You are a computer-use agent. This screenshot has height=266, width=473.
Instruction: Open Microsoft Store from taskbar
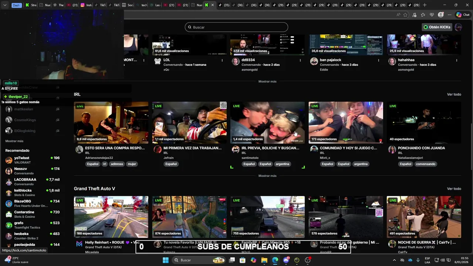[x=242, y=260]
